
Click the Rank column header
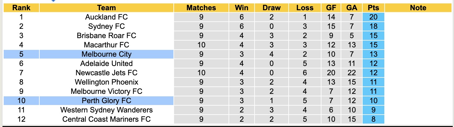coord(21,8)
